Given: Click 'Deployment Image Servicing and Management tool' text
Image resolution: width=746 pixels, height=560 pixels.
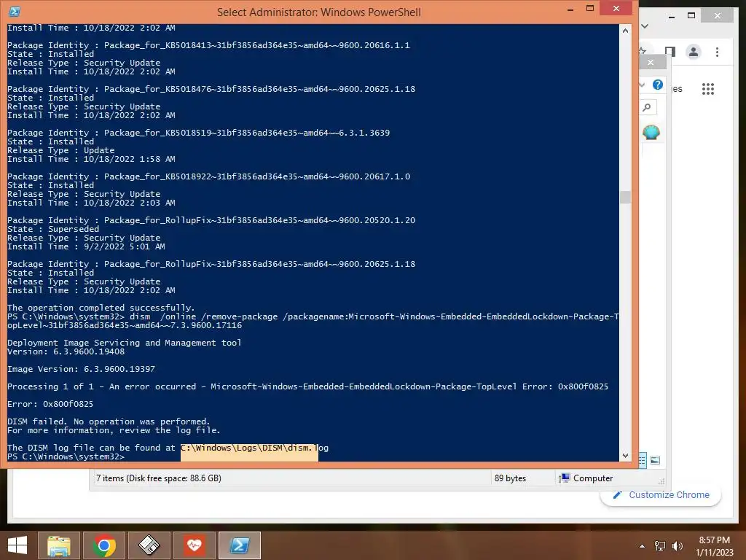Looking at the screenshot, I should (124, 343).
